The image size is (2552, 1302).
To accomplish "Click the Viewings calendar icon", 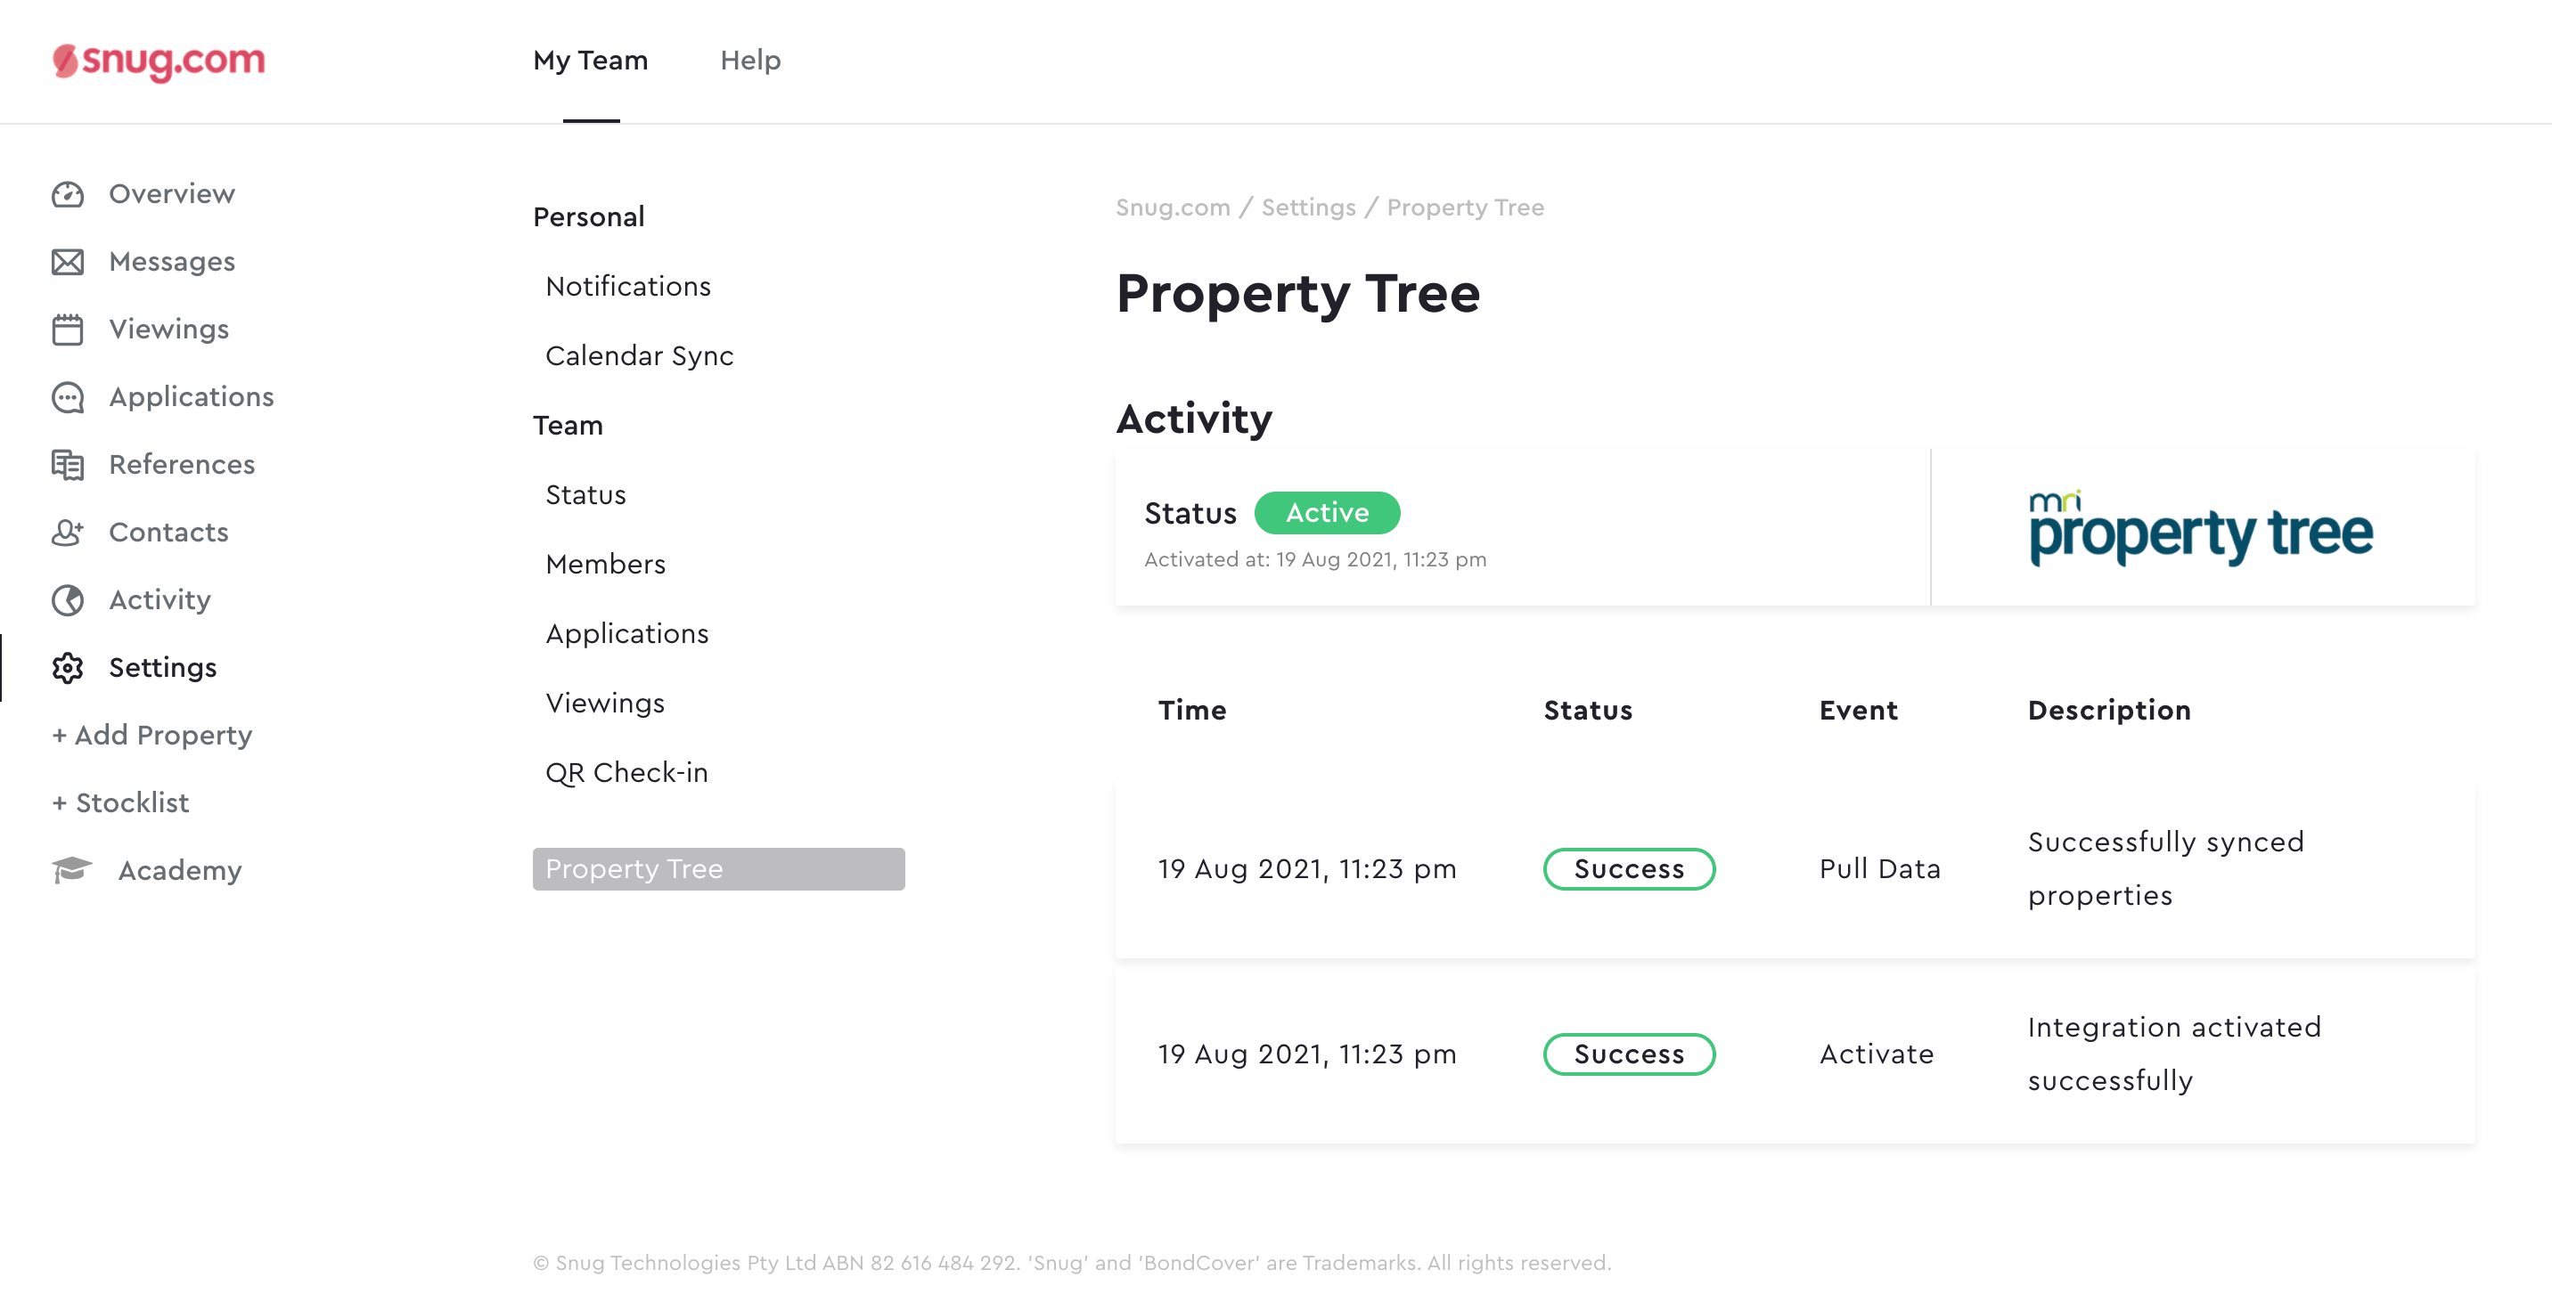I will pyautogui.click(x=68, y=330).
